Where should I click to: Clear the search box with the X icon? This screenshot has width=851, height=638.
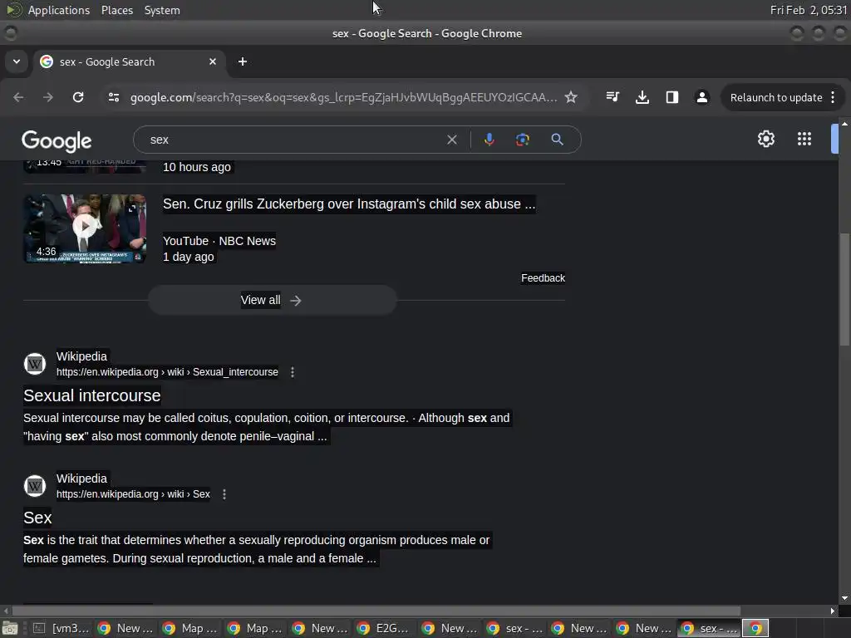coord(451,140)
